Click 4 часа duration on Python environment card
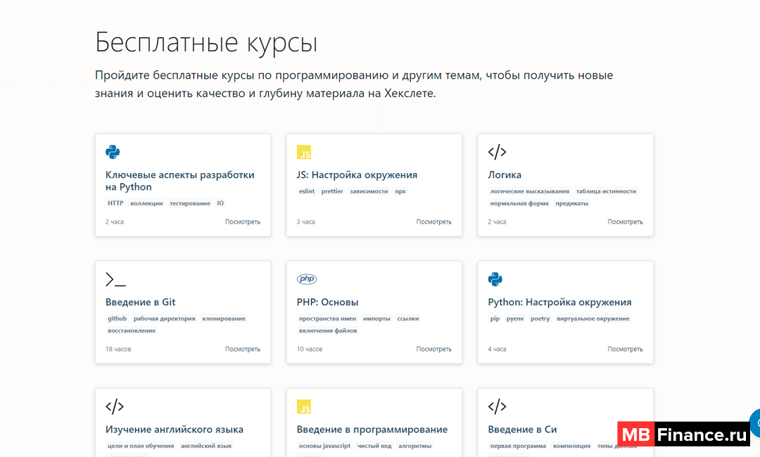Image resolution: width=760 pixels, height=457 pixels. pyautogui.click(x=497, y=349)
